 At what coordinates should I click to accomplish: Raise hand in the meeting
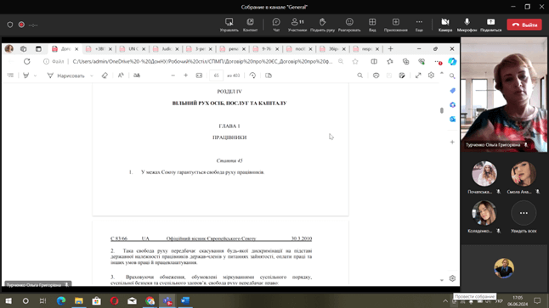322,25
